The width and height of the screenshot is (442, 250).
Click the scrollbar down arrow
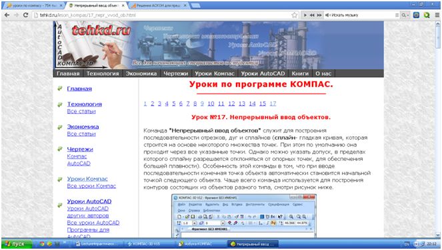pos(437,235)
